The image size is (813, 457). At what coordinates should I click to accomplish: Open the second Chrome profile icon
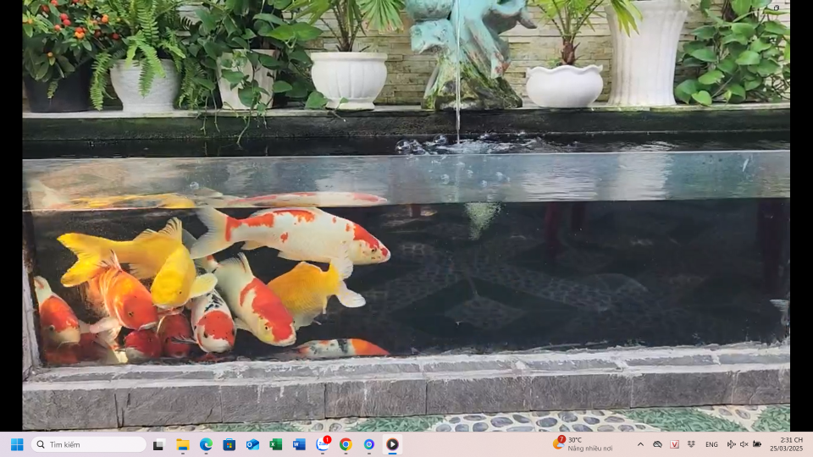point(369,444)
